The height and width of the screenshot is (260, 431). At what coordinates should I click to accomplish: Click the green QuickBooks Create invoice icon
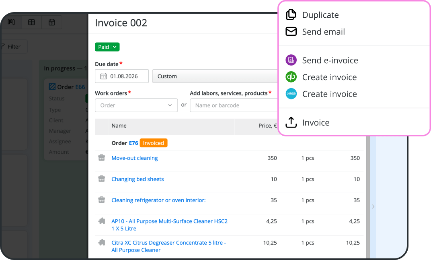click(x=291, y=77)
